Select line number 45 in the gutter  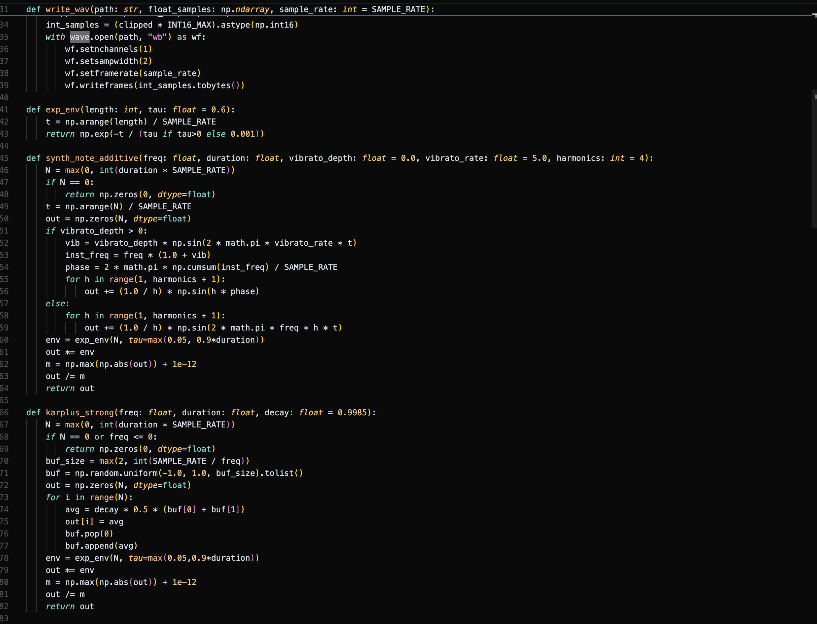5,158
